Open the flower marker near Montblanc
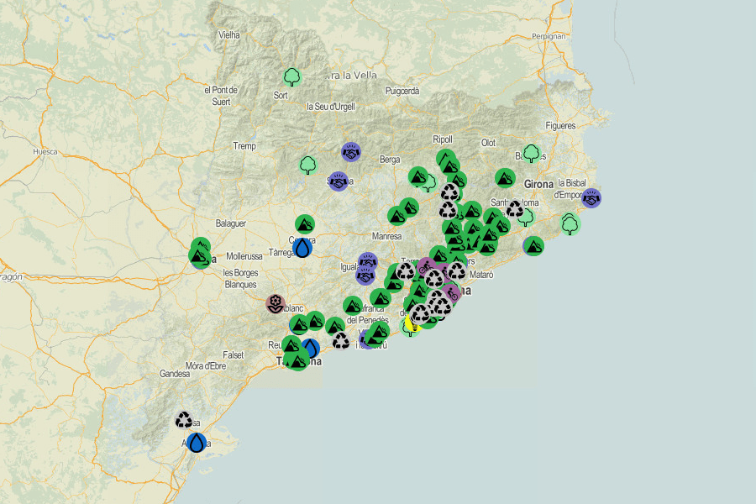The height and width of the screenshot is (504, 756). click(x=276, y=303)
